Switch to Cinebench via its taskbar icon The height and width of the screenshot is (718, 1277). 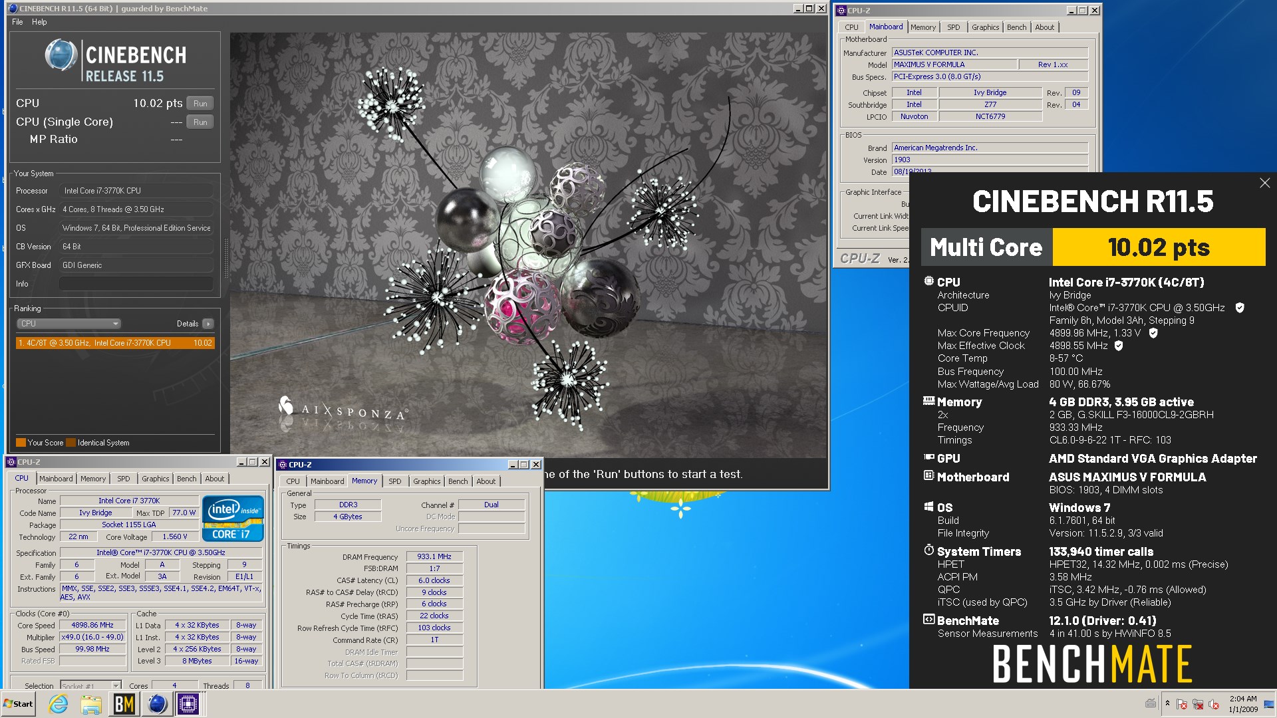157,704
